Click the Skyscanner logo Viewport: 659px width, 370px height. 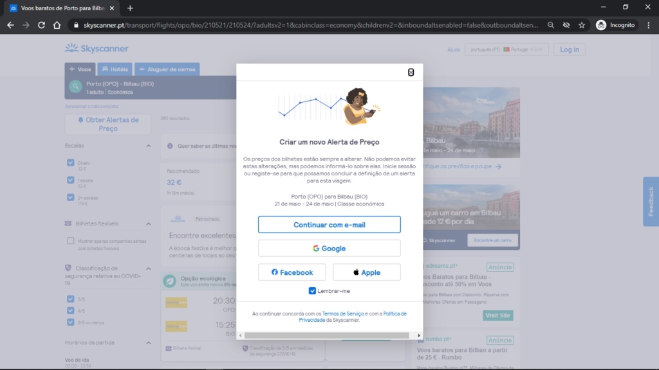[x=97, y=48]
